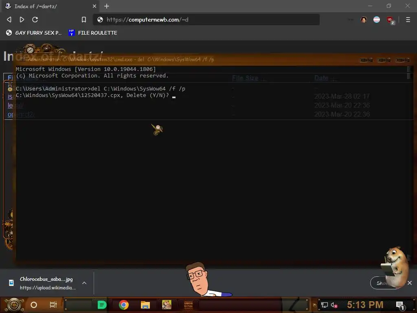Maximize the cmd window with steampunk button

[384, 60]
